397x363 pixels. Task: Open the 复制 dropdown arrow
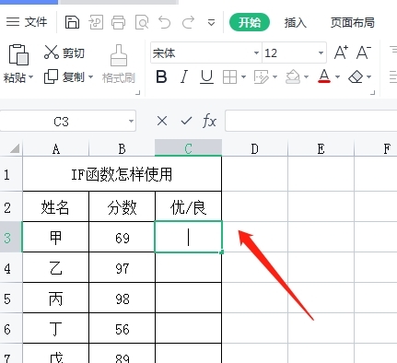click(90, 76)
